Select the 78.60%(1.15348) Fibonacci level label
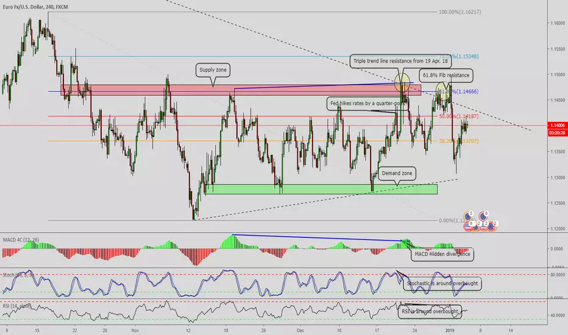 pos(458,57)
